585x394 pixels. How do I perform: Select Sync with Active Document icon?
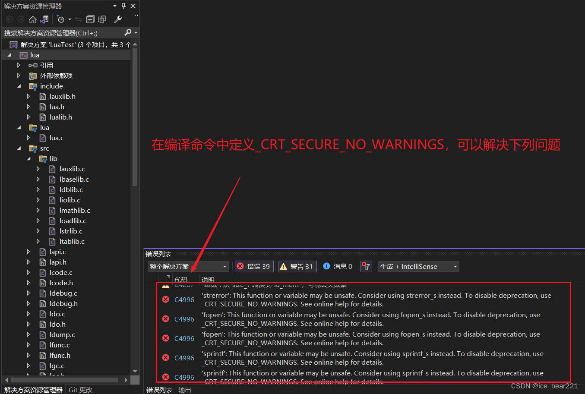44,19
